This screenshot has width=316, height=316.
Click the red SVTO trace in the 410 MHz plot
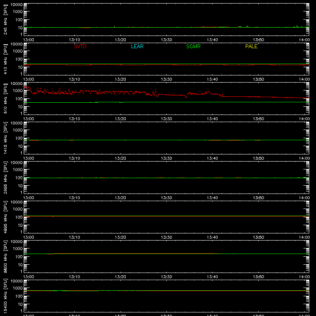point(166,65)
